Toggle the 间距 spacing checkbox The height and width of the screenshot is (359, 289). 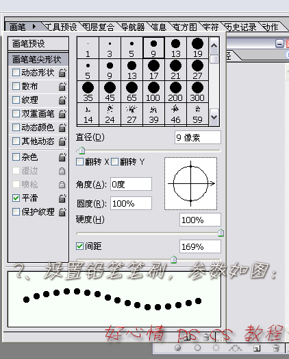79,246
